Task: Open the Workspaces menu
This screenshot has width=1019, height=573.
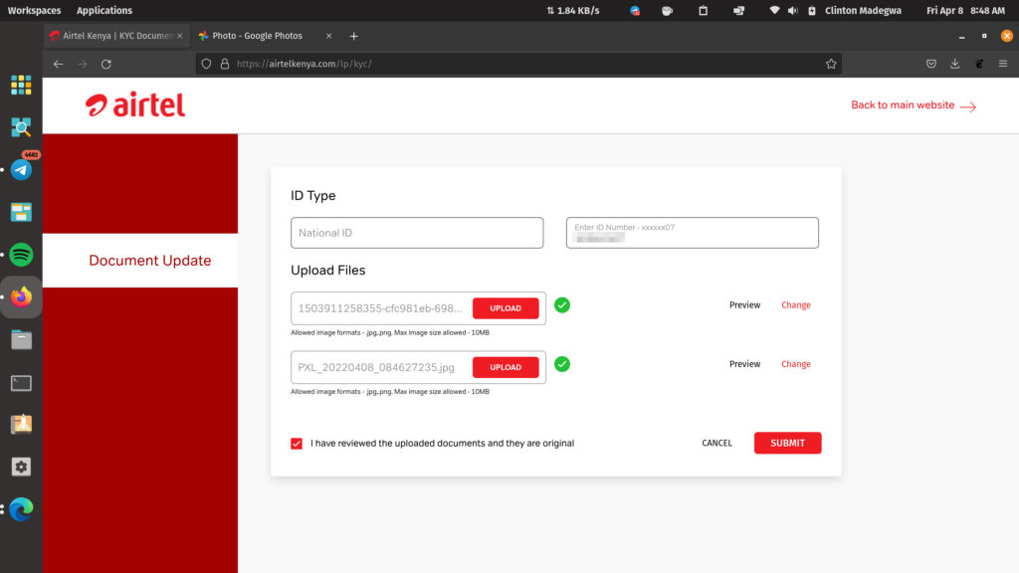Action: click(34, 10)
